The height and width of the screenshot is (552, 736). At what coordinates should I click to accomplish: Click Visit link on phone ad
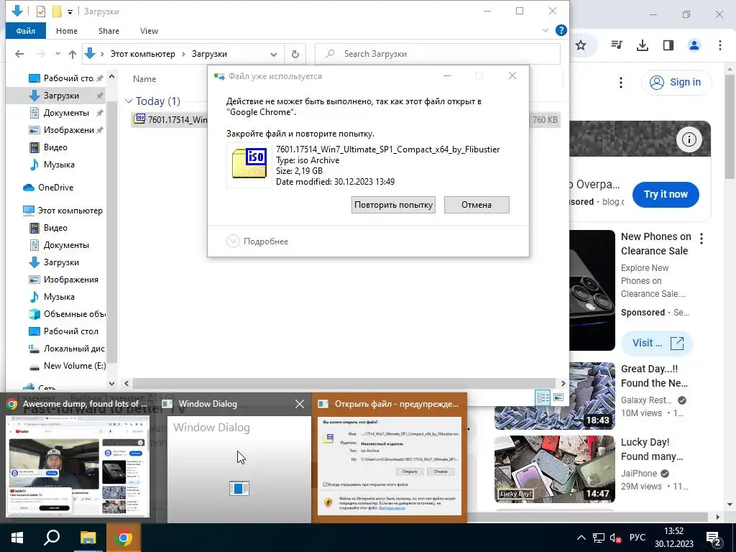coord(657,343)
